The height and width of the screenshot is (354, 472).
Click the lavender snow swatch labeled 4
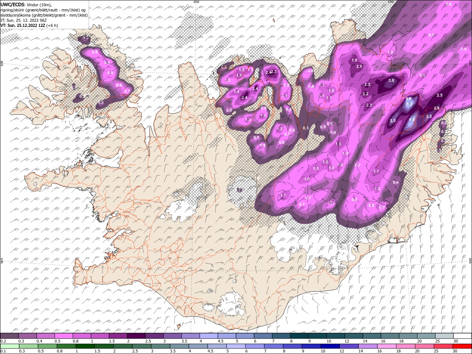209,336
